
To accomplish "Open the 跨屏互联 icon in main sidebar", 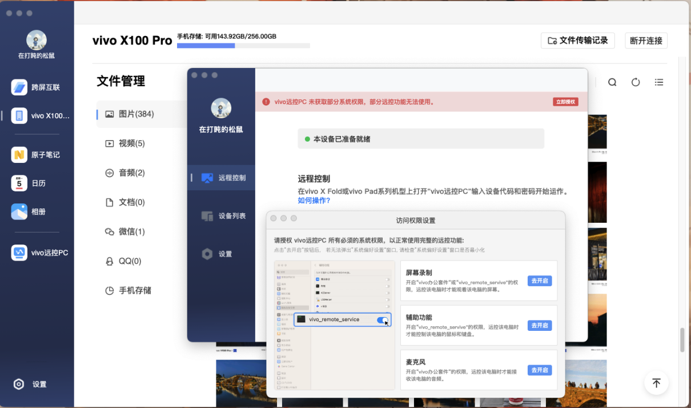I will click(19, 87).
